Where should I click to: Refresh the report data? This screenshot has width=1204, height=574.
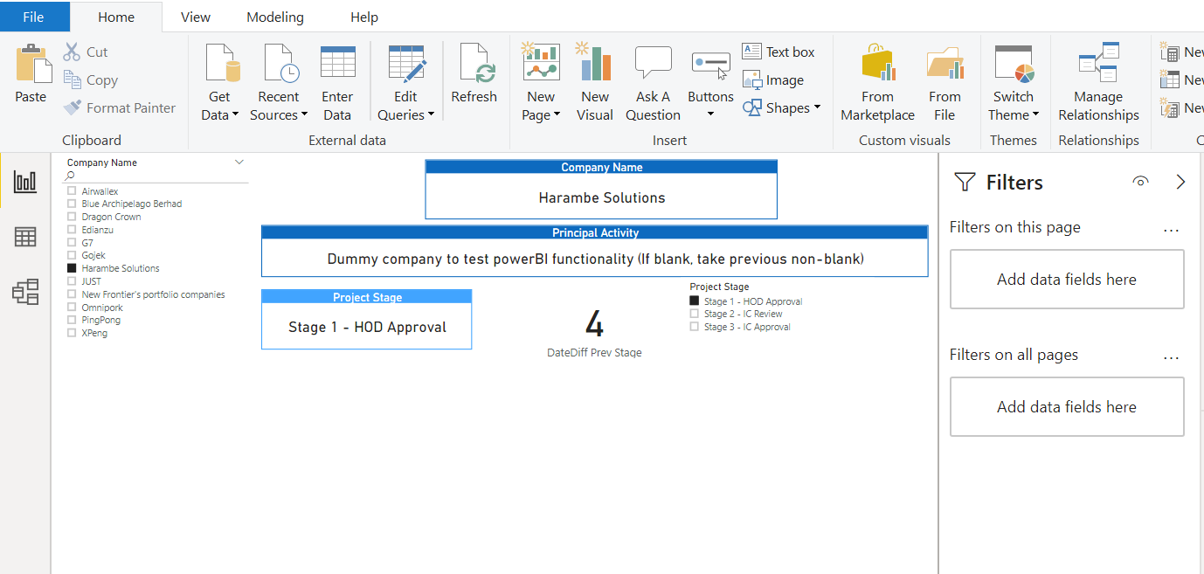474,74
